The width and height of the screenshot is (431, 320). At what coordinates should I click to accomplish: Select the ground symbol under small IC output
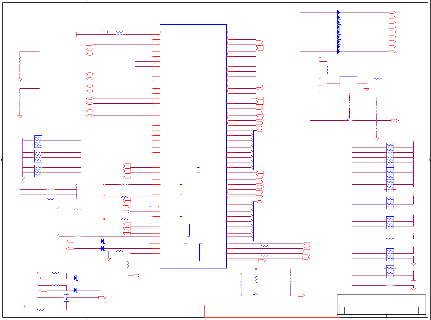(x=367, y=89)
